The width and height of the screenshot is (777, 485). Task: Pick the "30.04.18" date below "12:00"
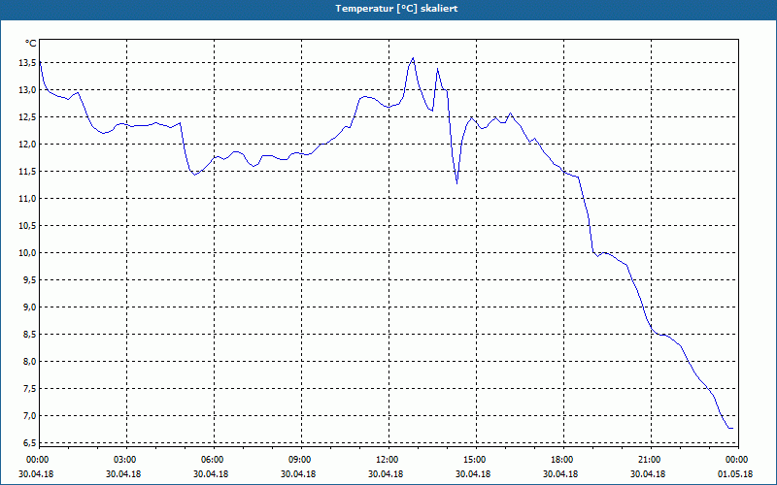[386, 474]
